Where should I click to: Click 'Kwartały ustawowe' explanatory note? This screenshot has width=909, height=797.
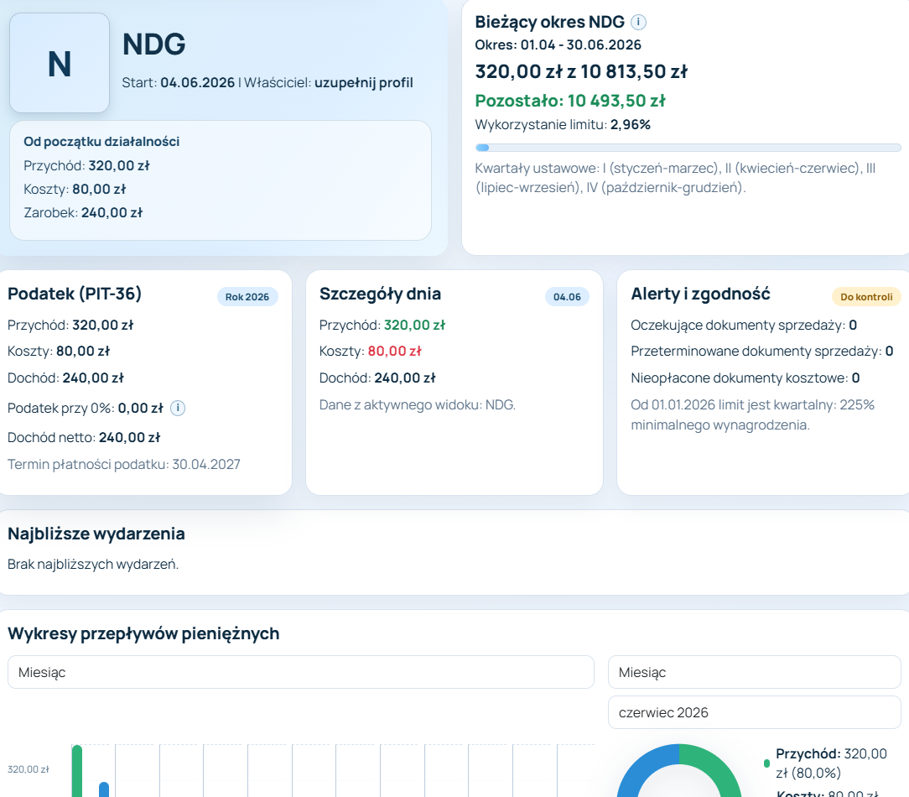pos(675,178)
